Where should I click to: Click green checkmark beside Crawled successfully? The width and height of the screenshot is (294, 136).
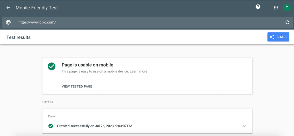point(51,126)
